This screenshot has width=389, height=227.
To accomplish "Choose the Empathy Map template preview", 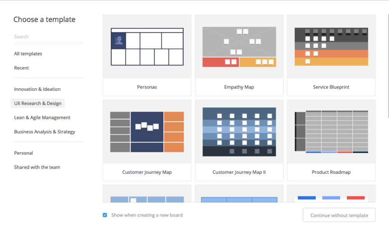I will pos(239,47).
